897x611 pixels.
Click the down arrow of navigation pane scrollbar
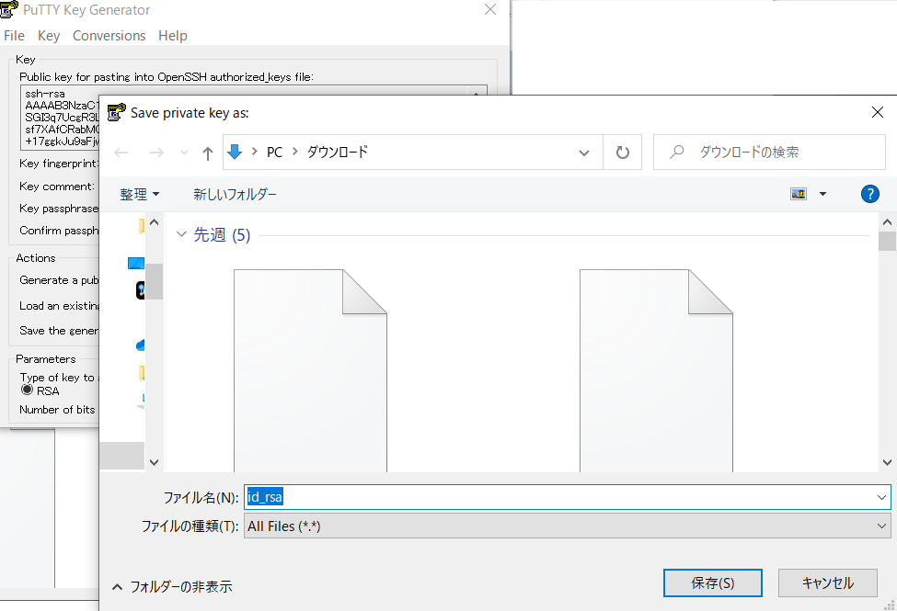pyautogui.click(x=154, y=462)
